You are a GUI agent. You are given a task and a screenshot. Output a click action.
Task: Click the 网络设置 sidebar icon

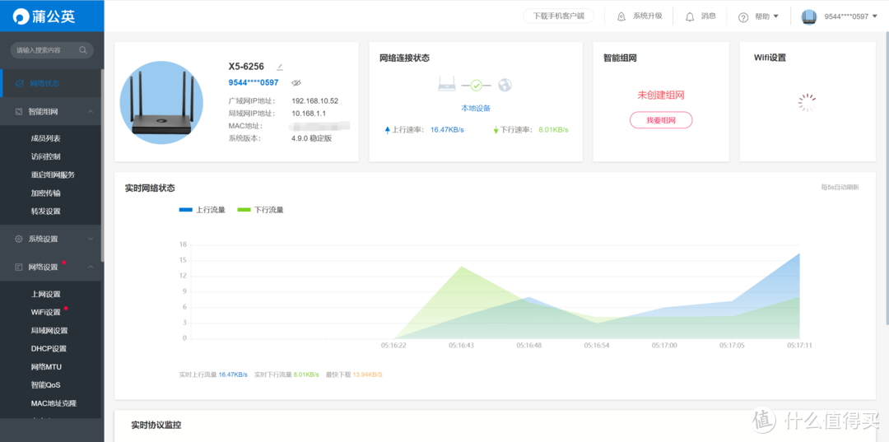click(19, 267)
